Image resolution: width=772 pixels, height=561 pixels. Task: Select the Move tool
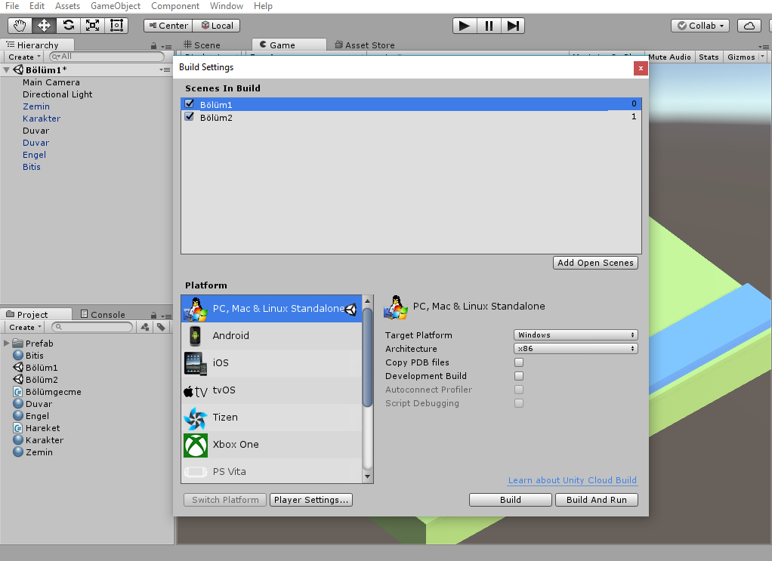(44, 26)
